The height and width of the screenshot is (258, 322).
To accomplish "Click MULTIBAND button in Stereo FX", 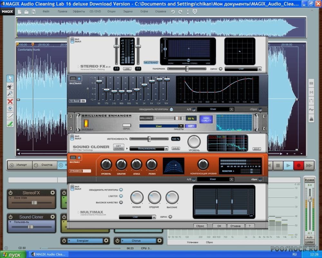I will 151,63.
